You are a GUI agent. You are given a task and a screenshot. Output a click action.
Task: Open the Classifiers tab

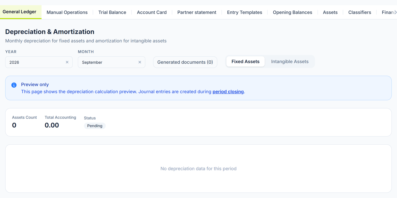360,12
